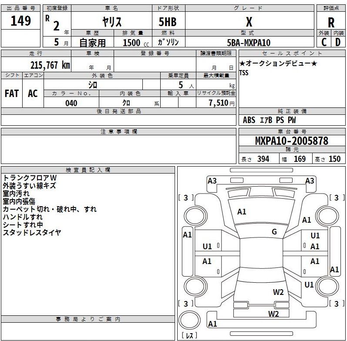The width and height of the screenshot is (347, 341).
Task: Click TSS in sales point
Action: (244, 73)
